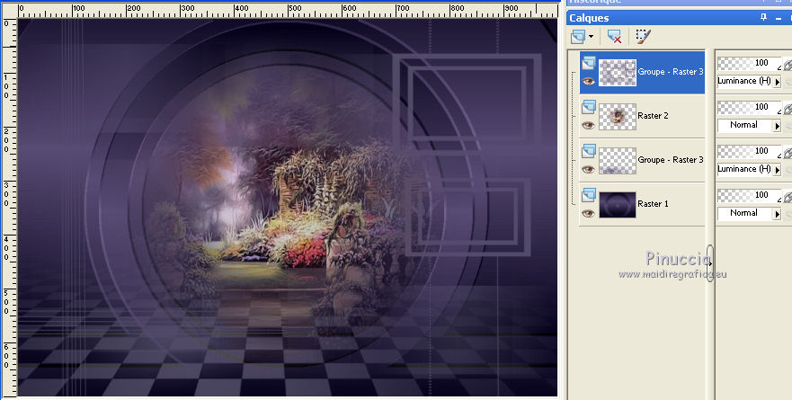
Task: Click the Delete Layer icon
Action: [614, 36]
